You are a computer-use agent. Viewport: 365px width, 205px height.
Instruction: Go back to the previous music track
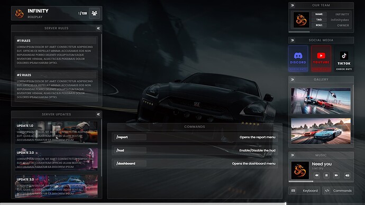[x=316, y=175]
